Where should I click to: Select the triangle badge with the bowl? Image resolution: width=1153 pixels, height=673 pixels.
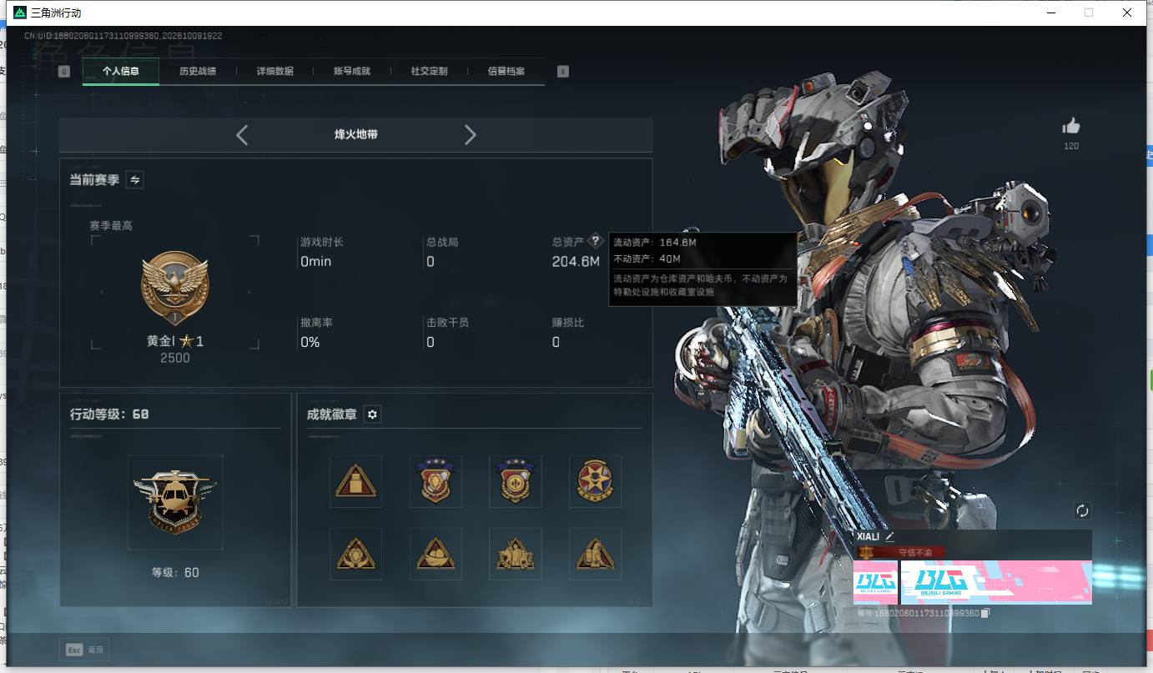pos(436,554)
